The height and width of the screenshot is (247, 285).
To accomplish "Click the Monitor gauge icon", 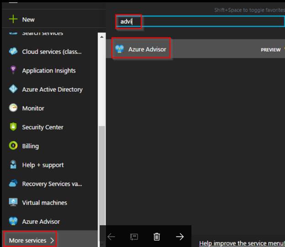I will tap(13, 108).
